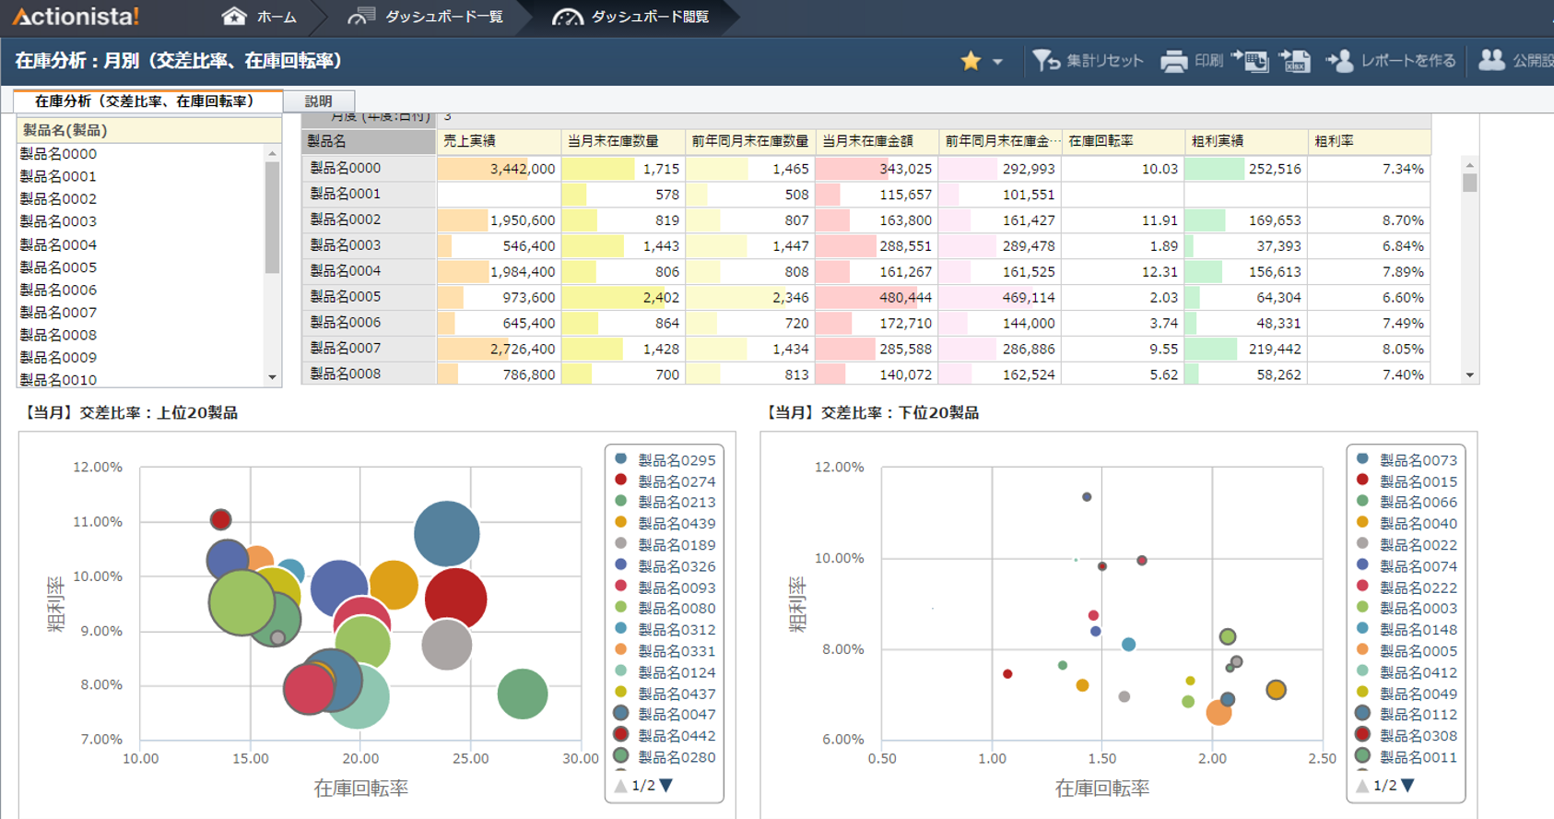1554x819 pixels.
Task: Click the home icon in the breadcrumb
Action: [234, 16]
